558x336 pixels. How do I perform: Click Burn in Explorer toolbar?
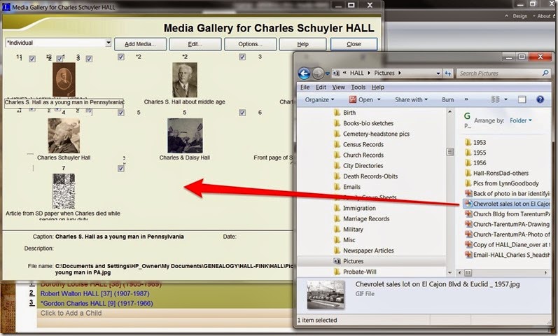pos(447,99)
